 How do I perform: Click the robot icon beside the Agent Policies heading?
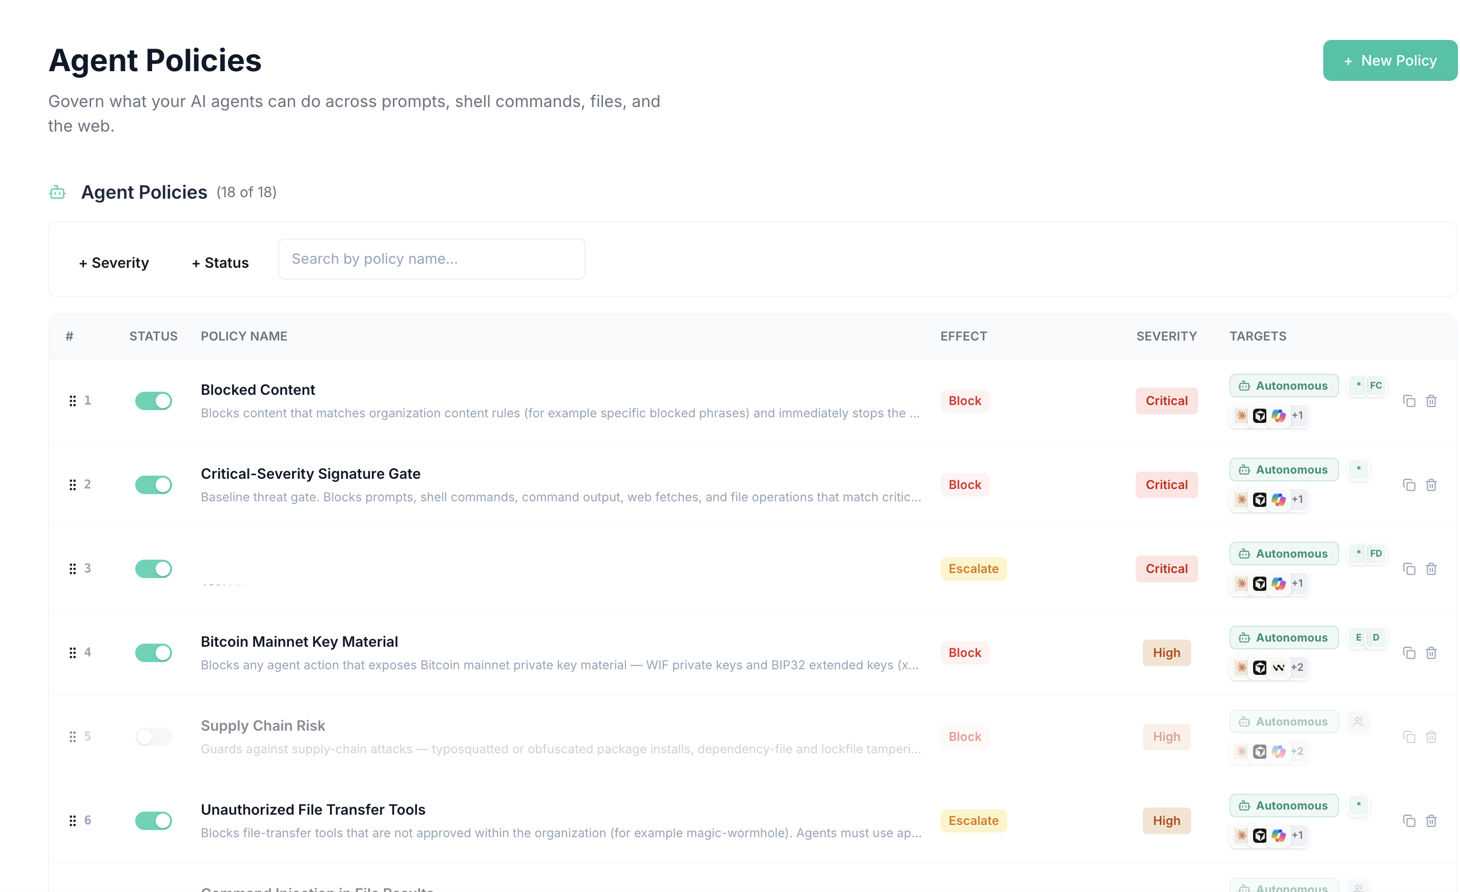tap(57, 193)
